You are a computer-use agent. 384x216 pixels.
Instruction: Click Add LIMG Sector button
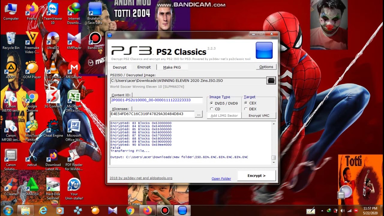[x=224, y=115]
